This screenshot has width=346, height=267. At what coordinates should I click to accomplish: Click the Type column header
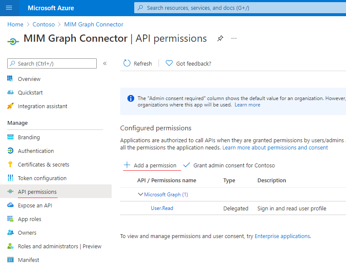(x=229, y=181)
